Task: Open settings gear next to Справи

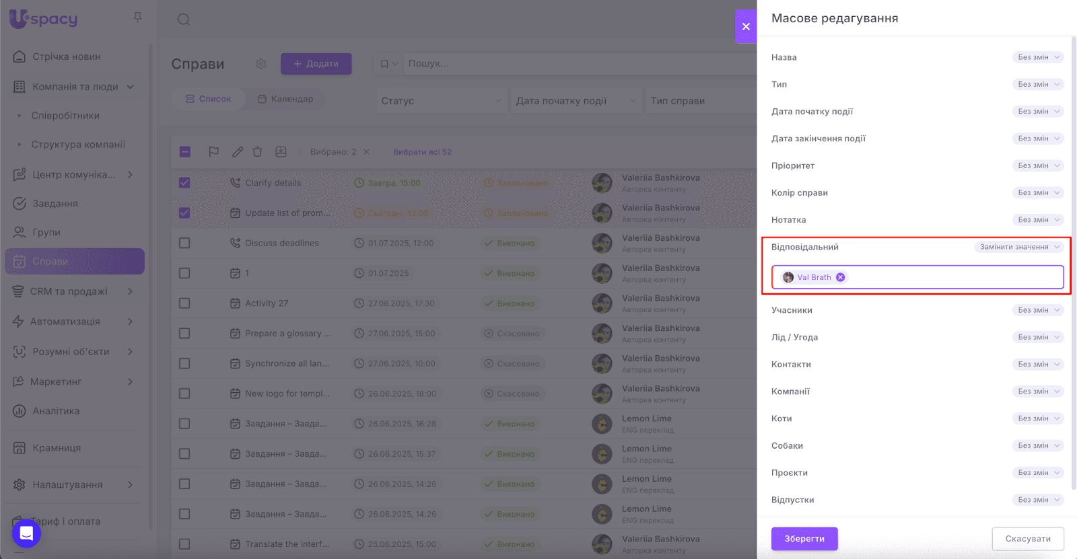Action: coord(261,64)
